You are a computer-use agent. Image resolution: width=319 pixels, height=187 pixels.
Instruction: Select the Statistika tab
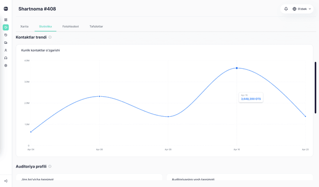click(45, 26)
